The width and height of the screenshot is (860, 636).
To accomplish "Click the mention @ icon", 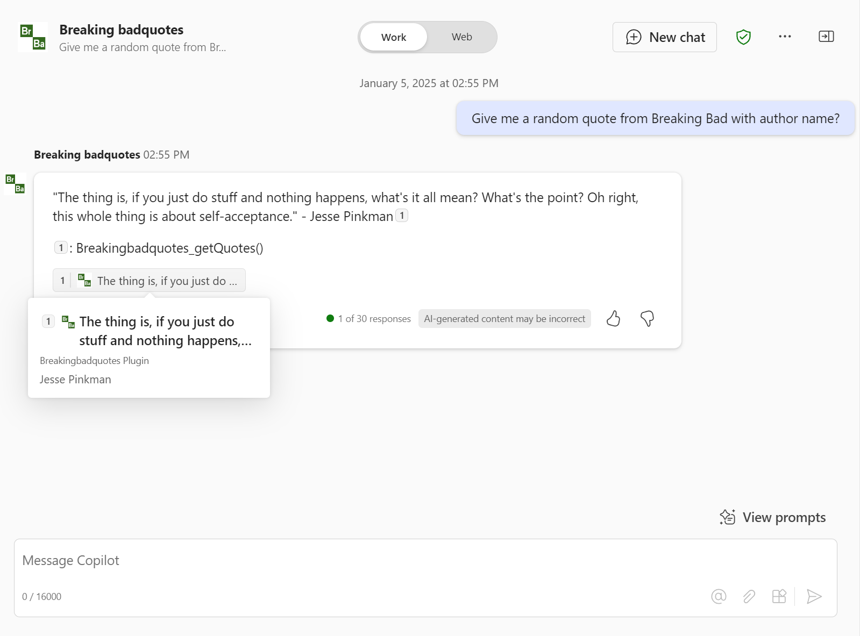I will tap(719, 596).
